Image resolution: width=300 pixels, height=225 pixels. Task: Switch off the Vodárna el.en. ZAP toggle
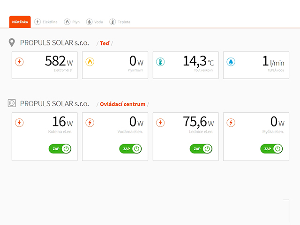click(x=130, y=149)
